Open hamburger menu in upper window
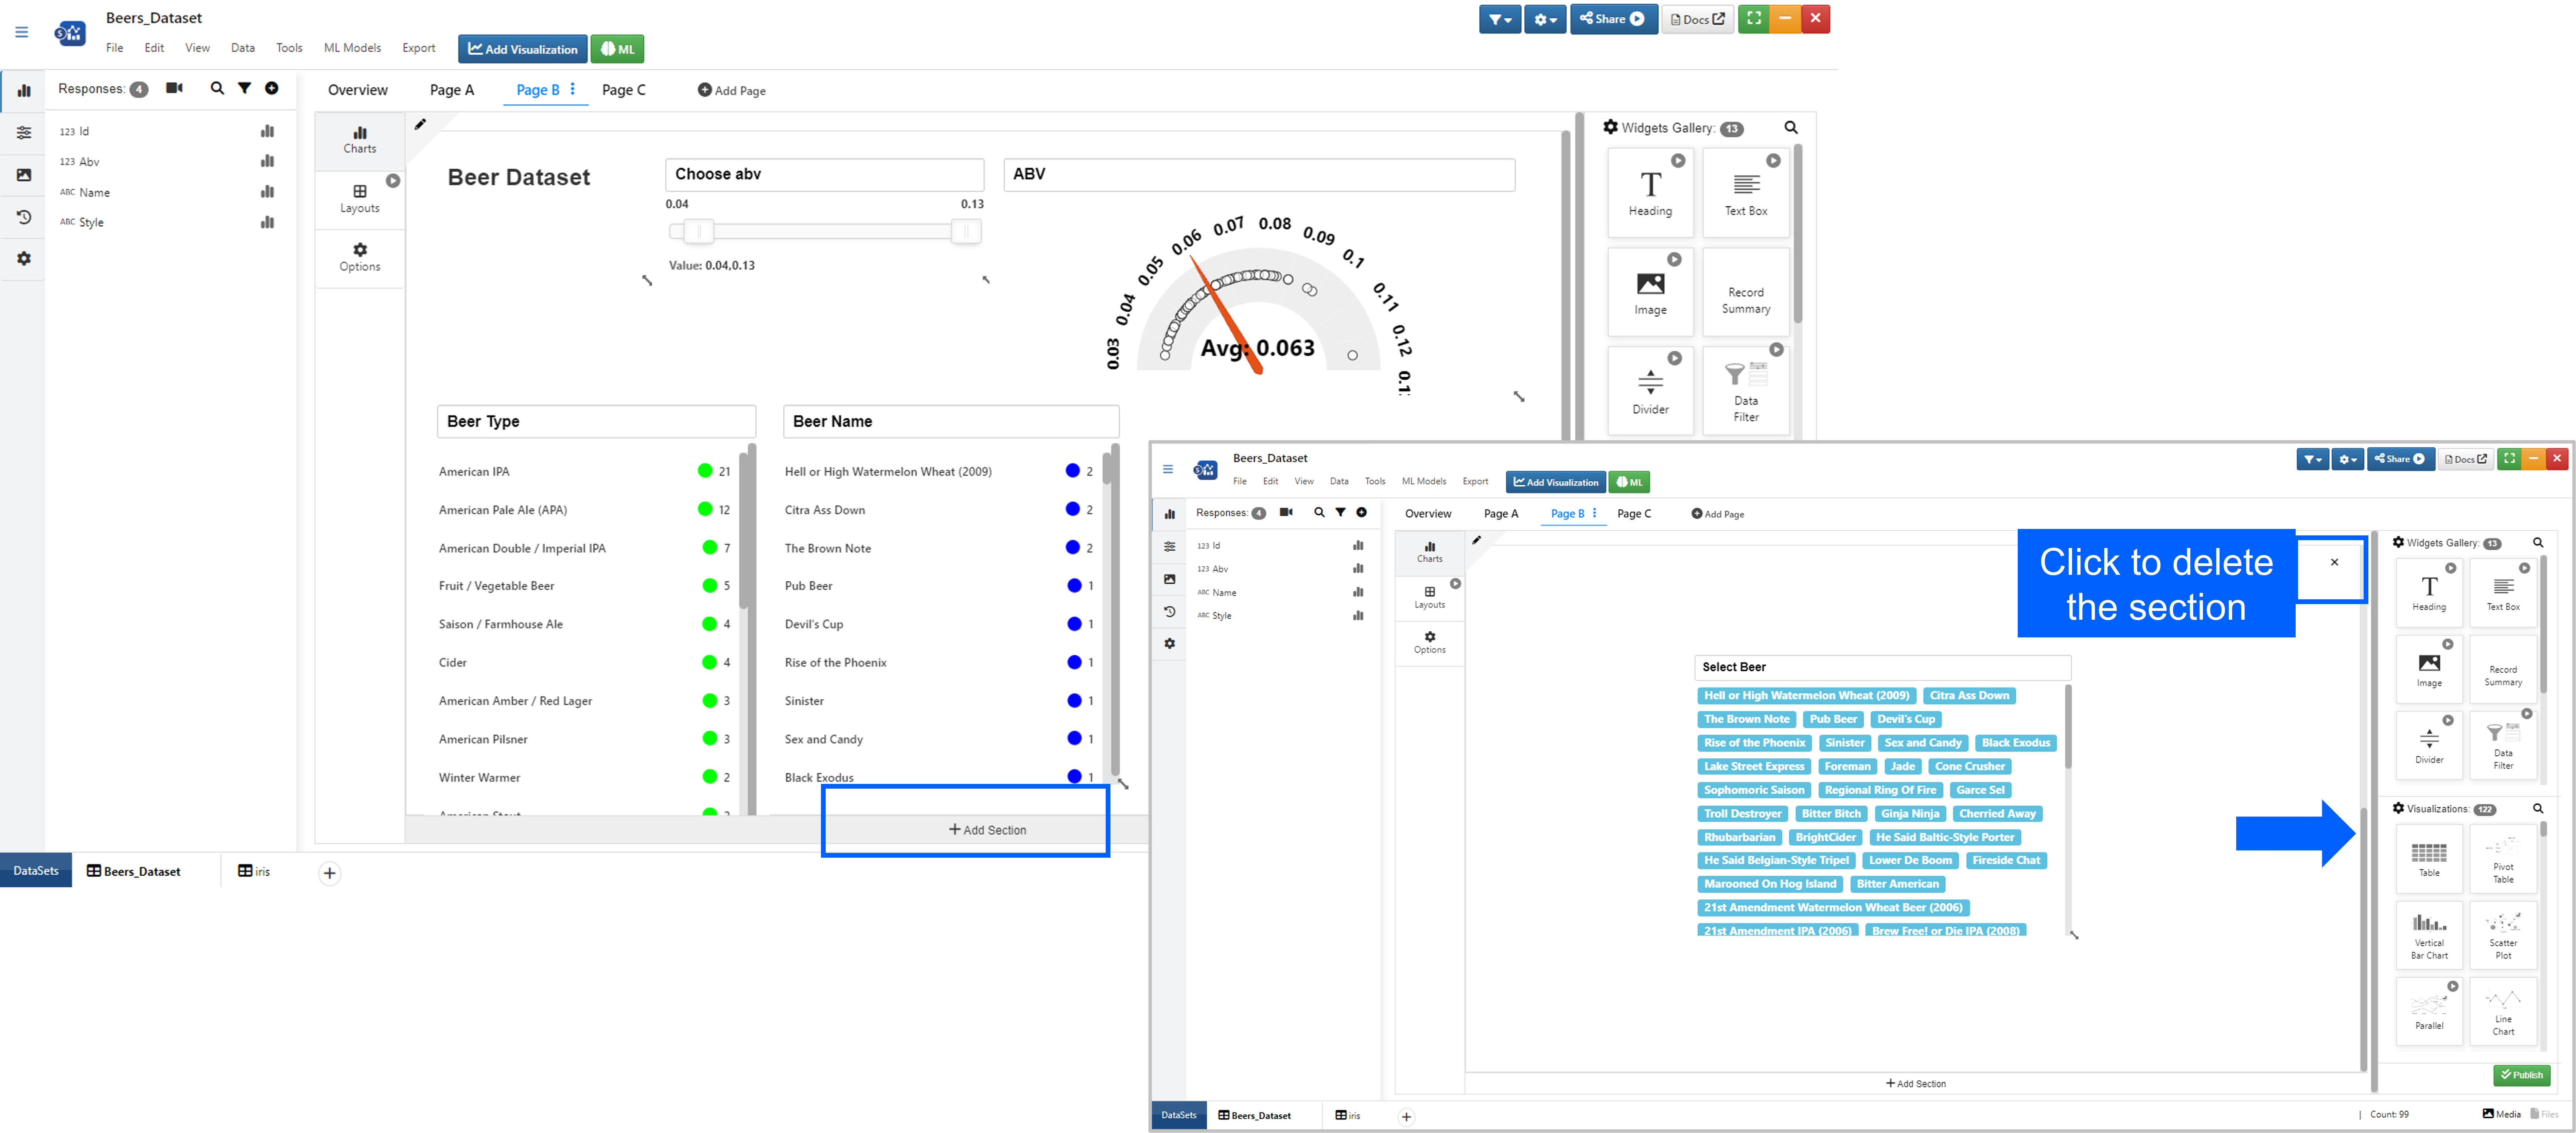The width and height of the screenshot is (2576, 1133). coord(21,32)
